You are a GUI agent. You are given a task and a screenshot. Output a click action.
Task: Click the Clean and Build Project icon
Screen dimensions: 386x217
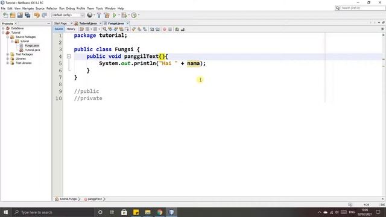click(x=107, y=15)
